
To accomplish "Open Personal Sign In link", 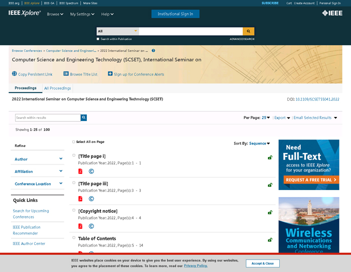I will [x=330, y=3].
